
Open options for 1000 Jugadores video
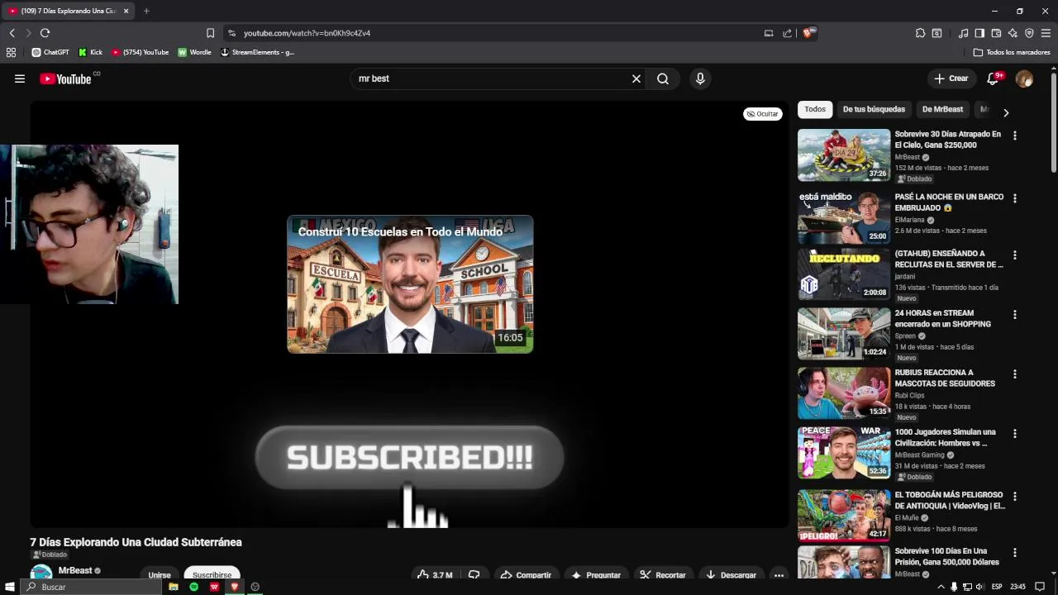(x=1015, y=434)
